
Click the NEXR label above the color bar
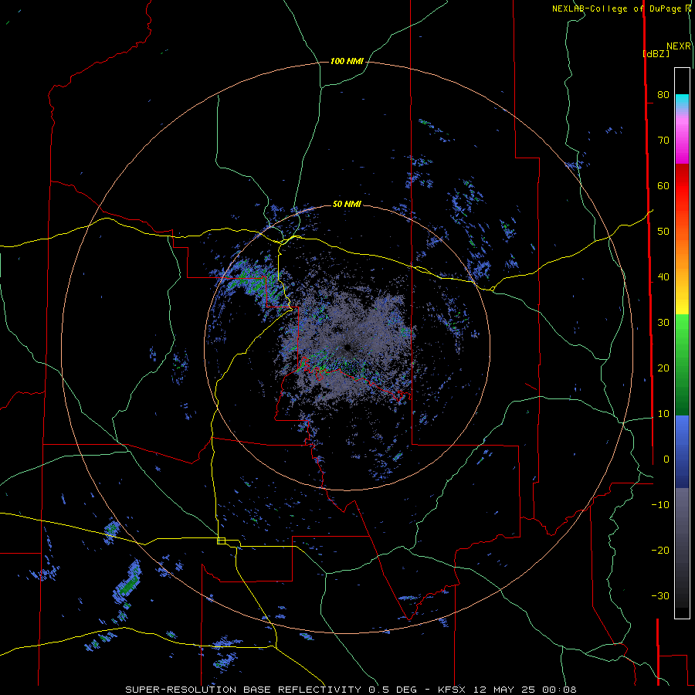[679, 46]
